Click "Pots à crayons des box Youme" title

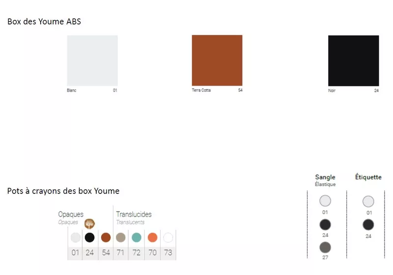[x=63, y=191]
